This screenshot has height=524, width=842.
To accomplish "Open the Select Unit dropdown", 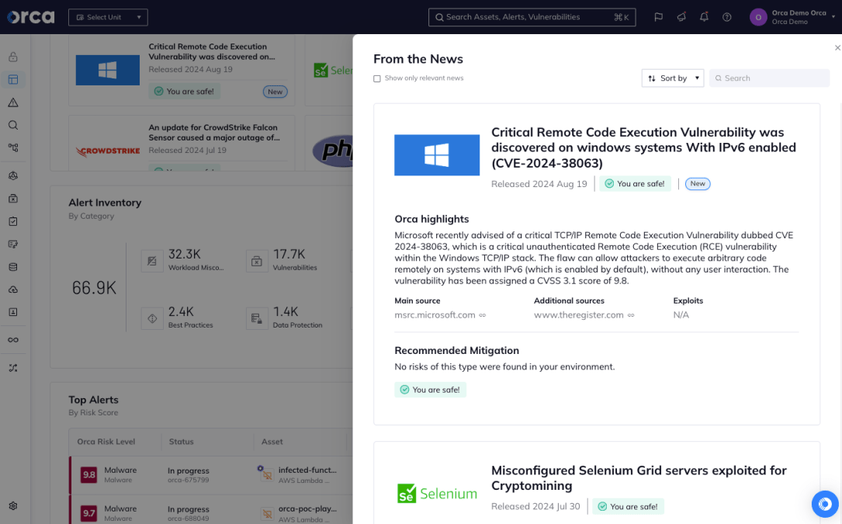I will coord(108,17).
